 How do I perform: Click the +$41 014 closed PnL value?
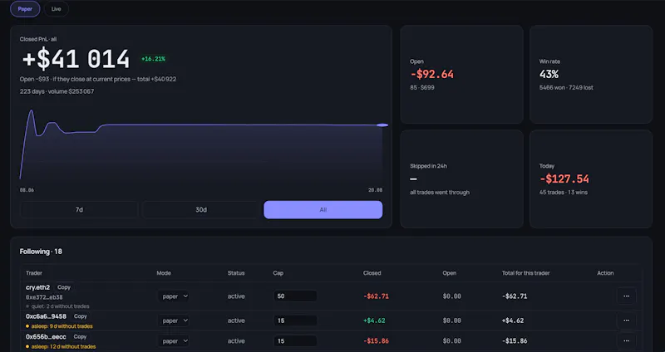coord(76,59)
